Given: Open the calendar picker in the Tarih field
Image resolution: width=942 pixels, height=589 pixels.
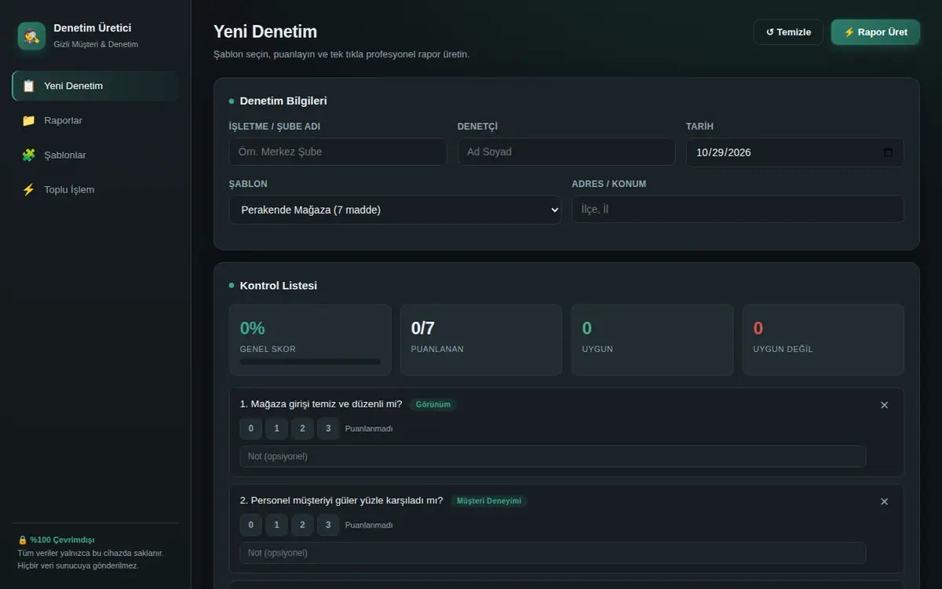Looking at the screenshot, I should [x=888, y=152].
